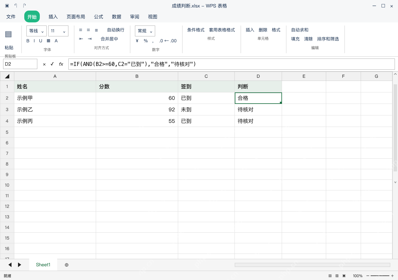Align text right
This screenshot has width=398, height=280.
(x=96, y=30)
